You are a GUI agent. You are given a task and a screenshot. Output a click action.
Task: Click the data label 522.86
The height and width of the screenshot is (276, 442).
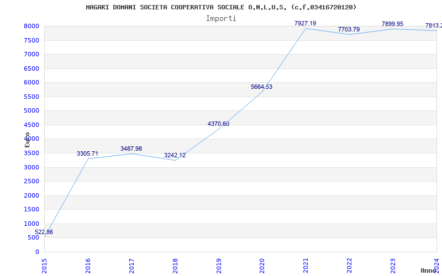point(44,232)
